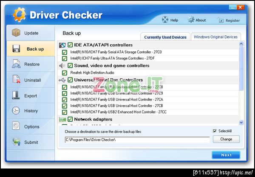255x177 pixels.
Task: Open the Export section label
Action: point(31,96)
